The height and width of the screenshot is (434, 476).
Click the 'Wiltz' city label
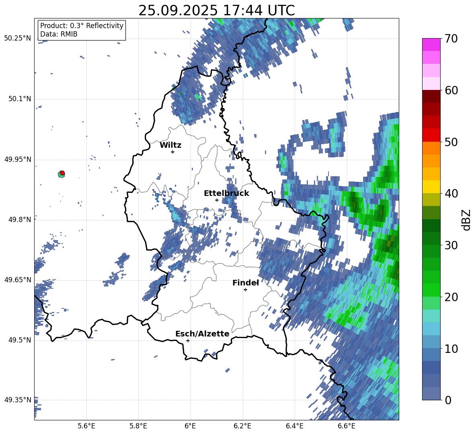pos(170,145)
